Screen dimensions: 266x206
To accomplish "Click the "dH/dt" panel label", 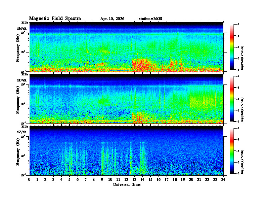I will pyautogui.click(x=21, y=28).
